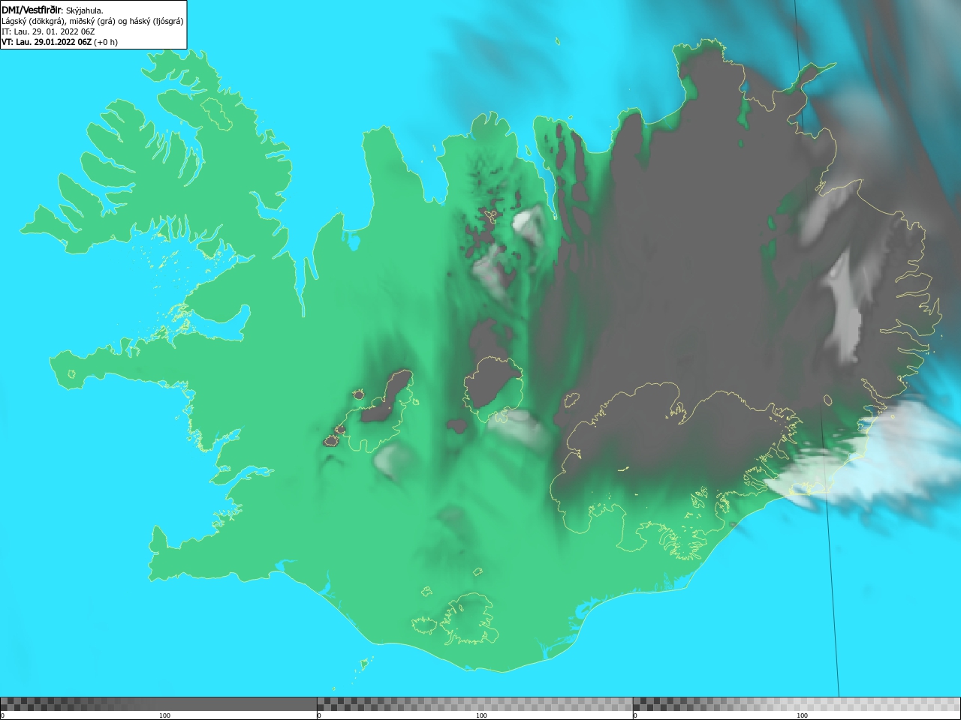Click the "IT: Lau. 29. 01. 2022 06Z" line
This screenshot has width=961, height=720.
point(48,31)
